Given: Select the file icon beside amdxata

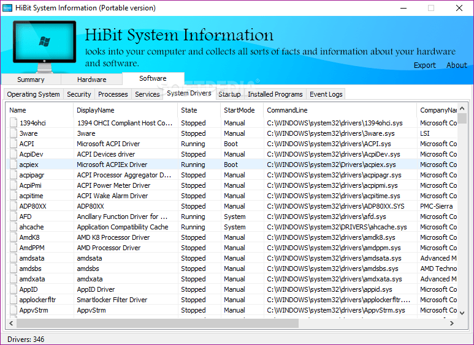Looking at the screenshot, I should coord(13,279).
